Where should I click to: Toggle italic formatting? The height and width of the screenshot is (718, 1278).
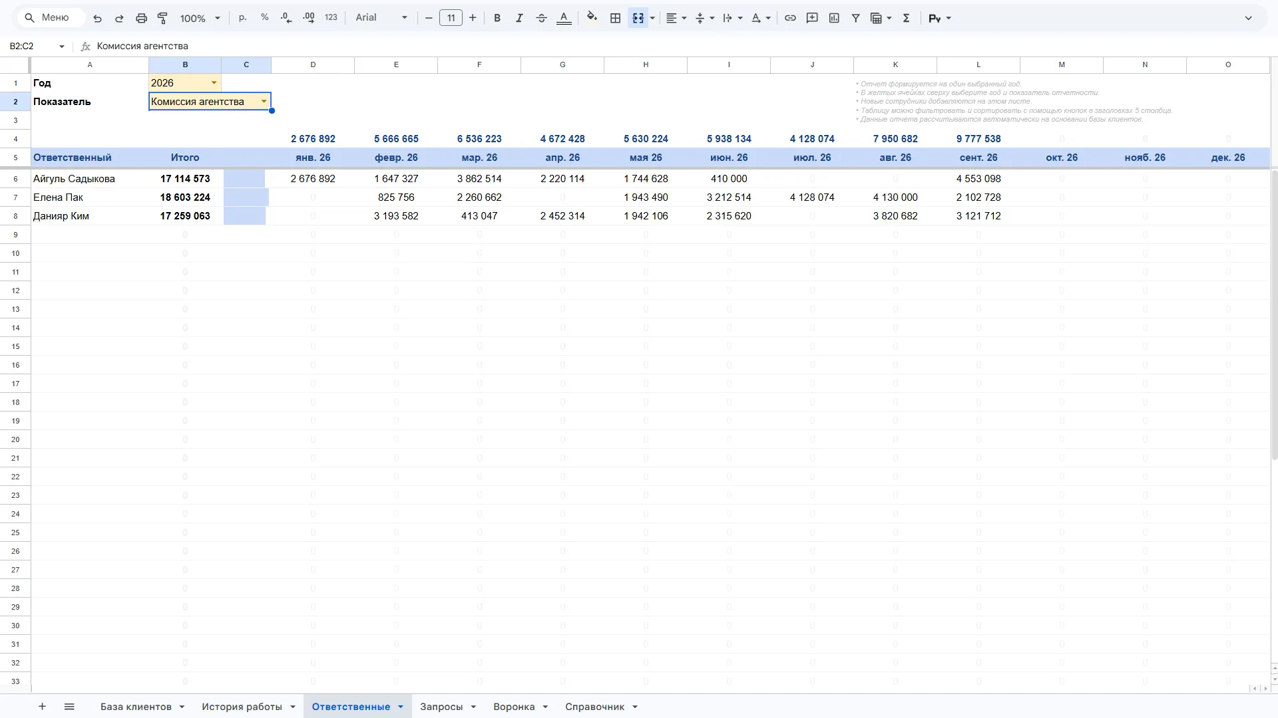[519, 18]
